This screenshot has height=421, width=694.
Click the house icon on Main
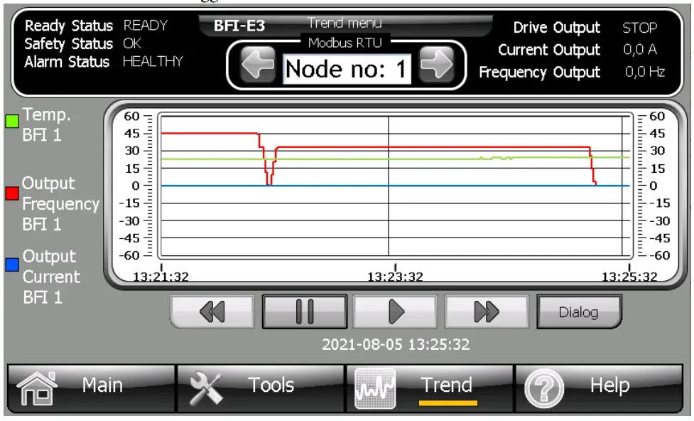click(37, 389)
